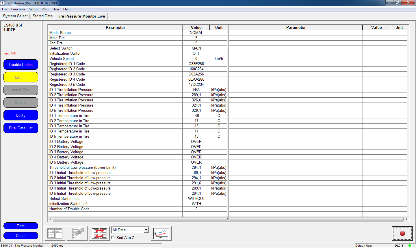Enable the Sort A to Z checkbox

113,238
